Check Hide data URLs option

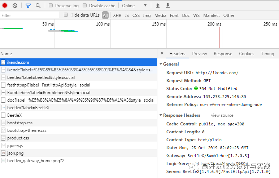(x=66, y=15)
